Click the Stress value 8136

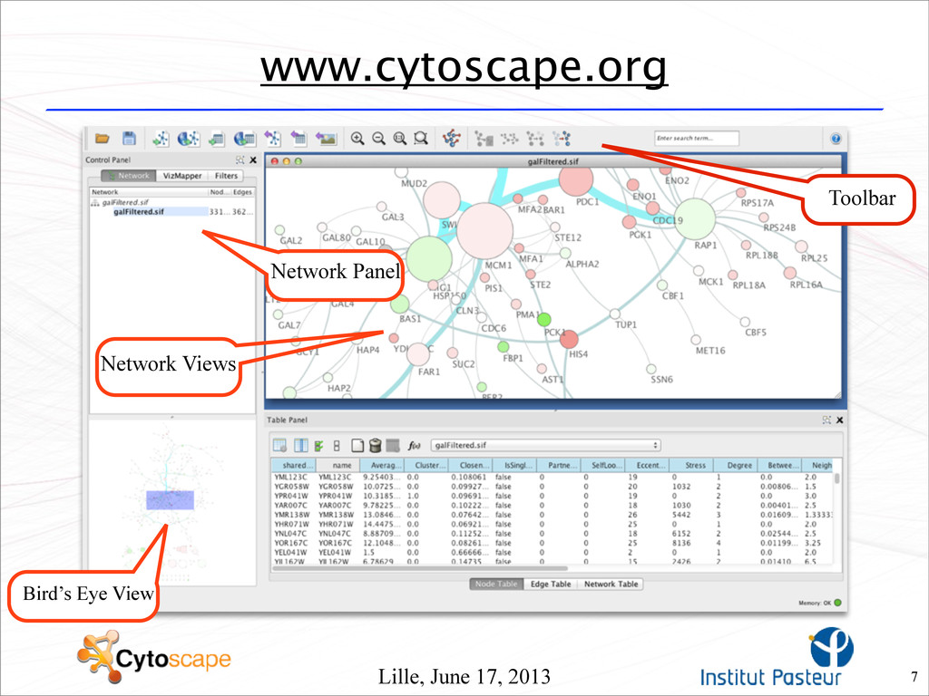click(681, 543)
